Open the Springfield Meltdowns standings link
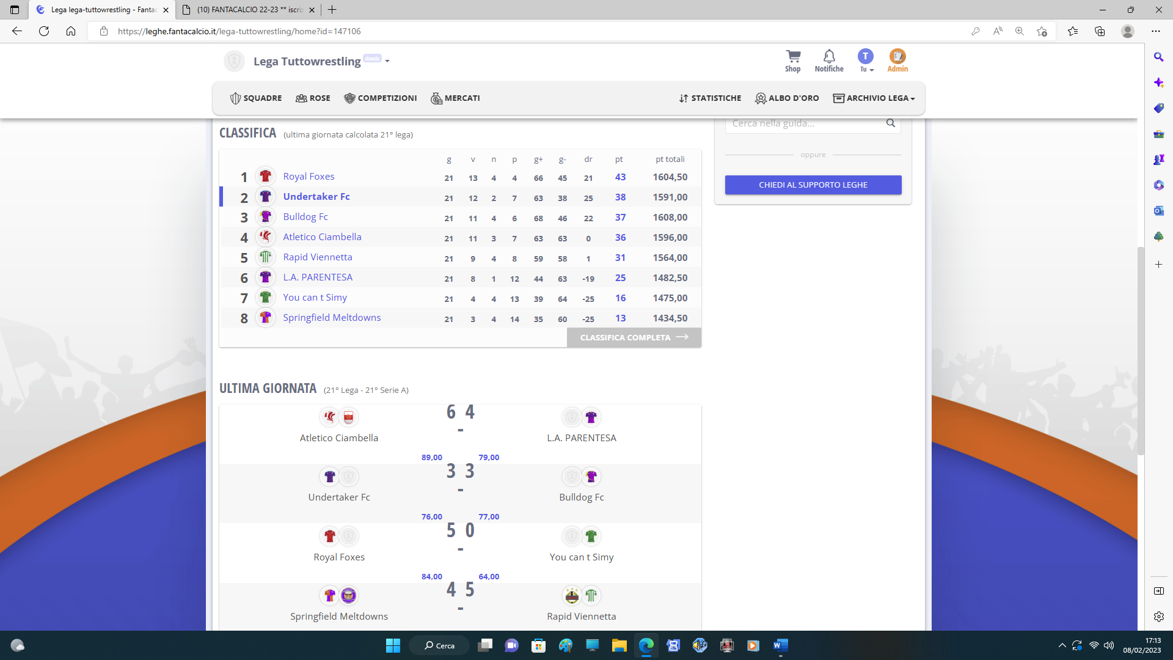The height and width of the screenshot is (660, 1173). click(x=332, y=318)
